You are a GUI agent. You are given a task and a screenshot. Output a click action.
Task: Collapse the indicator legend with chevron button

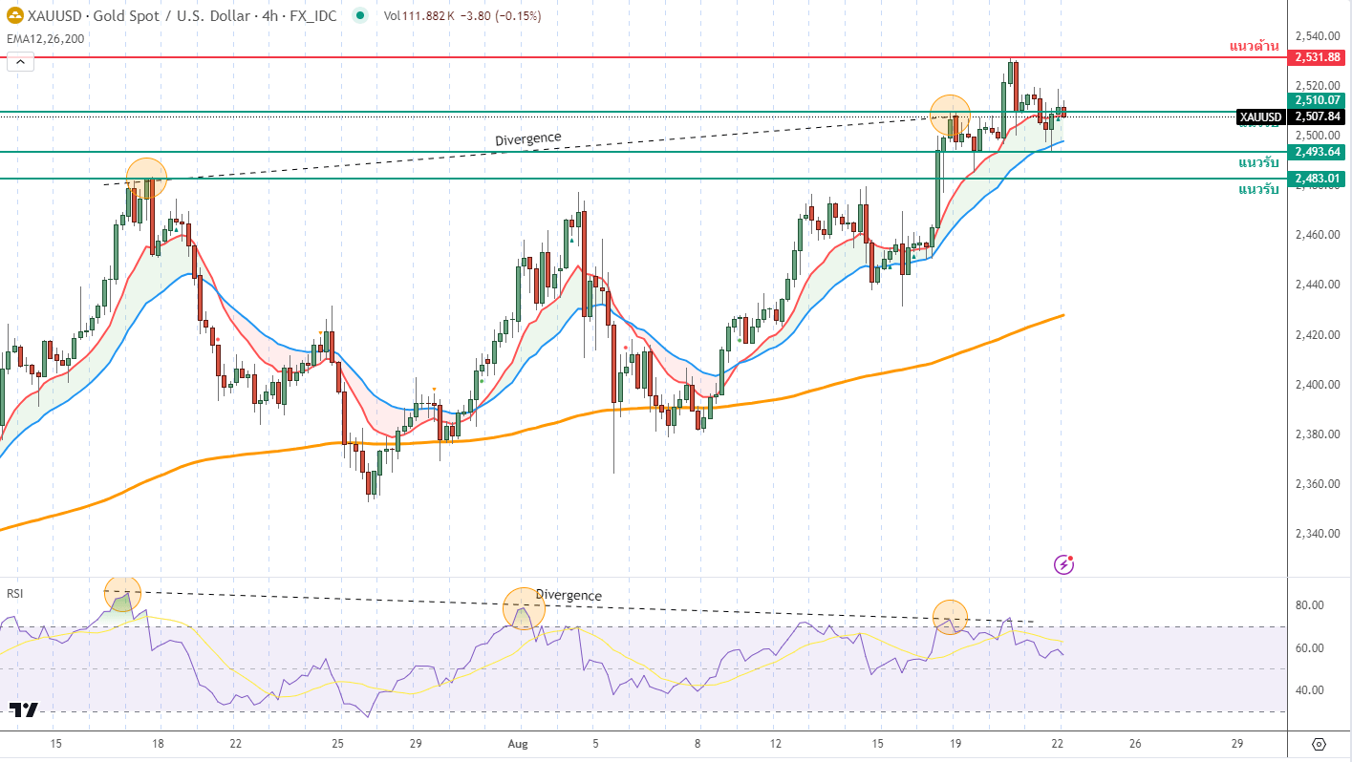point(20,62)
